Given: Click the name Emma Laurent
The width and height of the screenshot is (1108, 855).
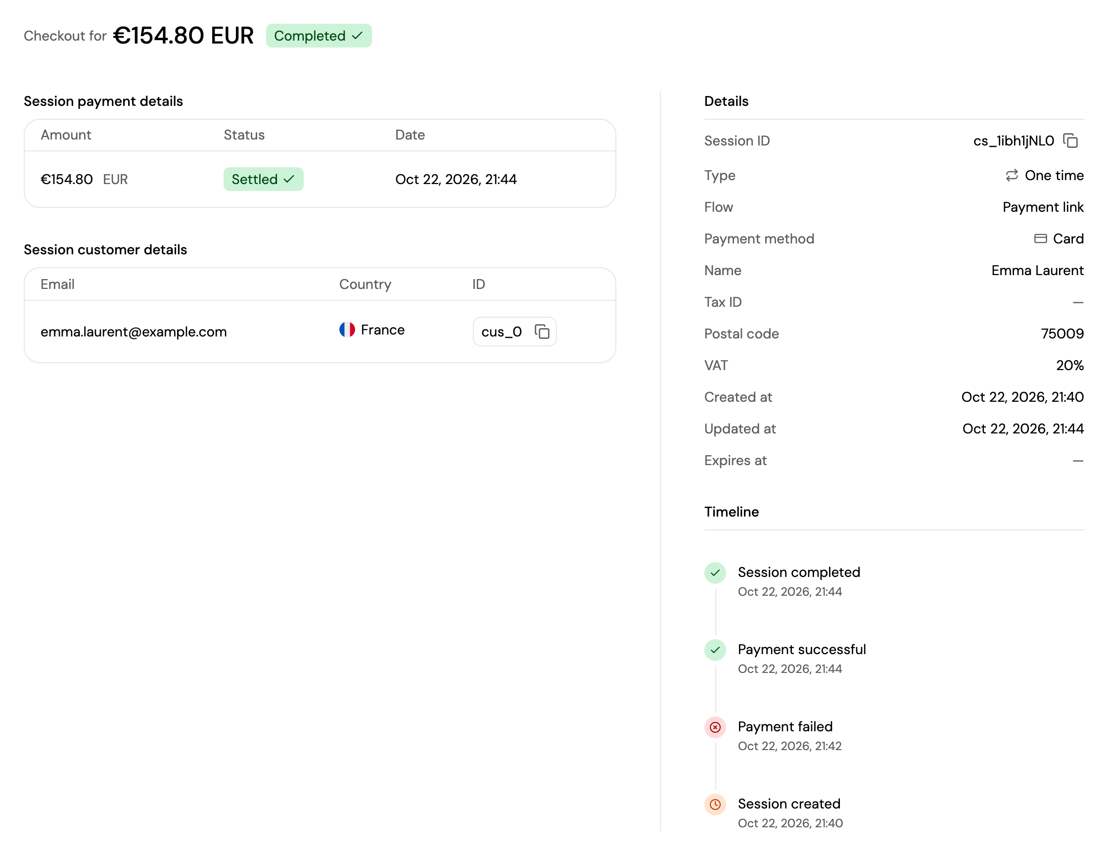Looking at the screenshot, I should coord(1037,271).
